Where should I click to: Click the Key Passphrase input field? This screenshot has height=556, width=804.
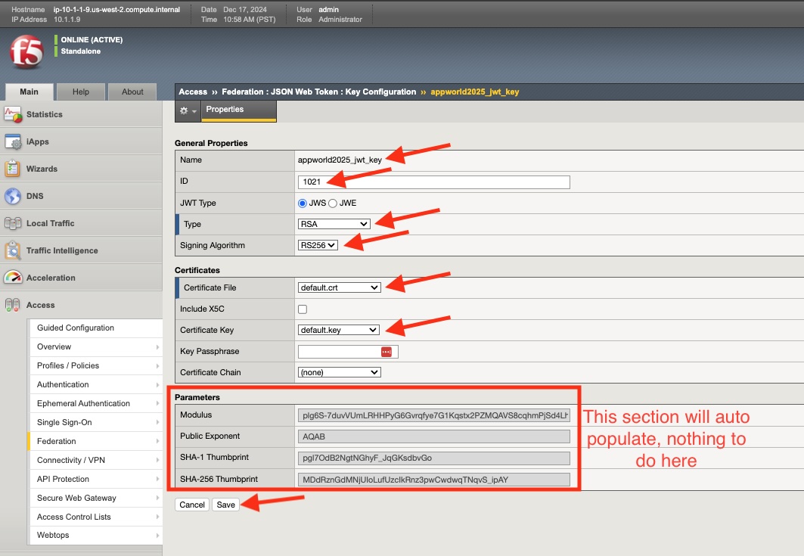tap(348, 351)
